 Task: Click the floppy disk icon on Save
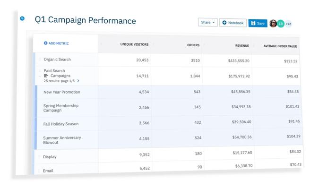click(253, 23)
